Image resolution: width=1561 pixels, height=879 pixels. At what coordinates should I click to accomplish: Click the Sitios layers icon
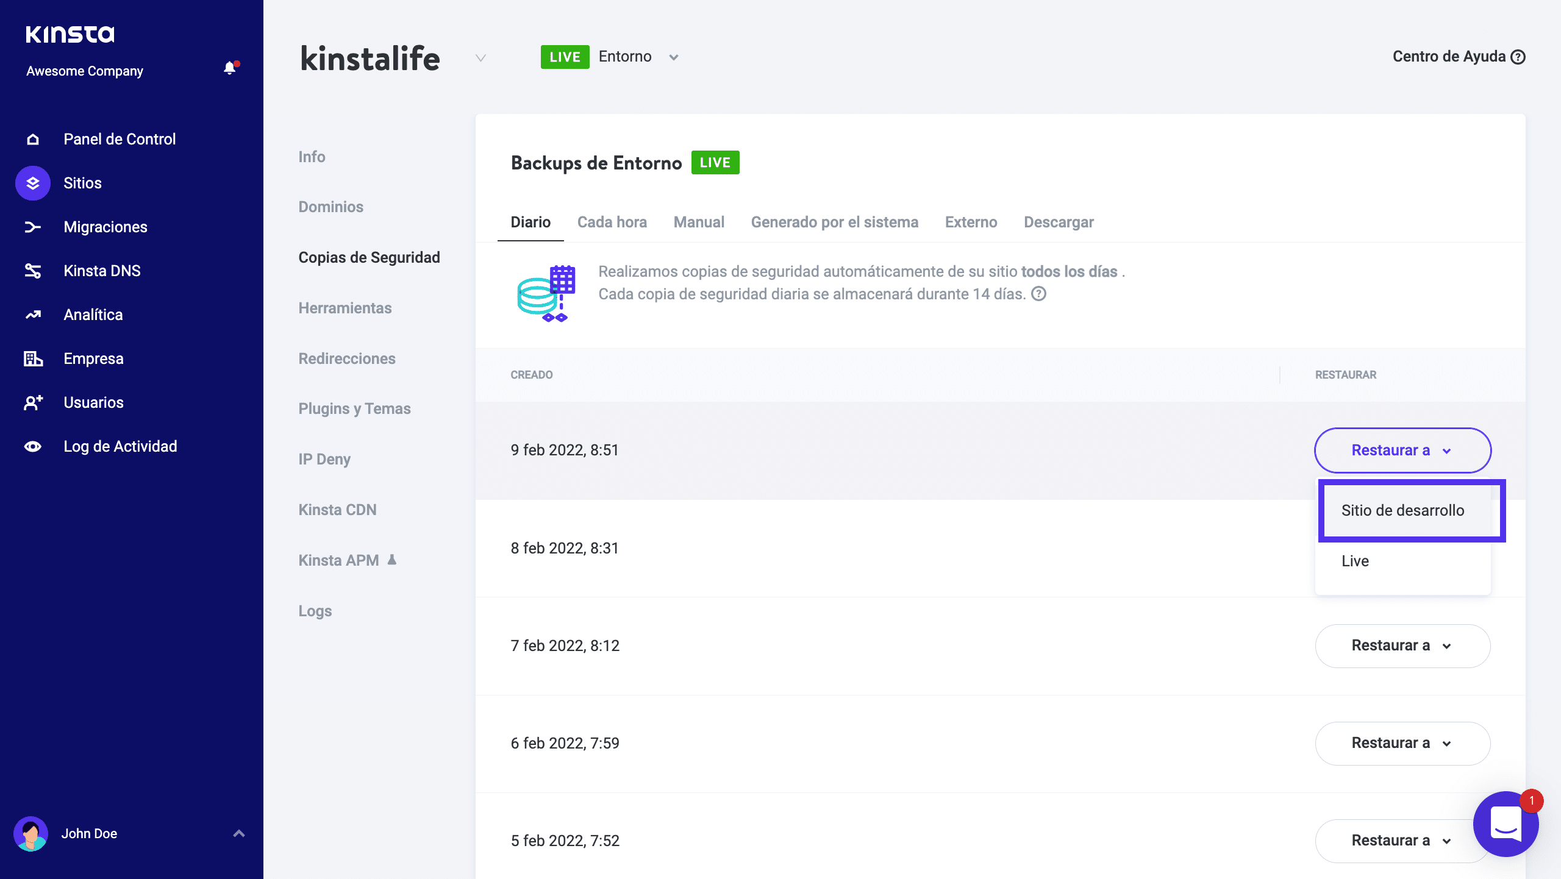33,183
